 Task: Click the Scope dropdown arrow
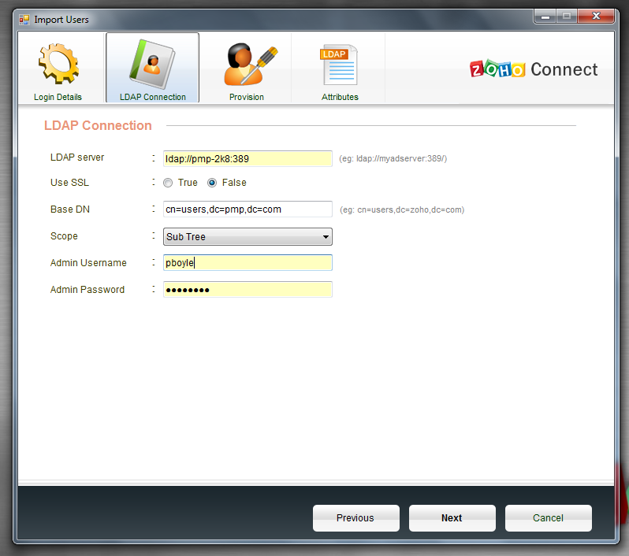(326, 237)
